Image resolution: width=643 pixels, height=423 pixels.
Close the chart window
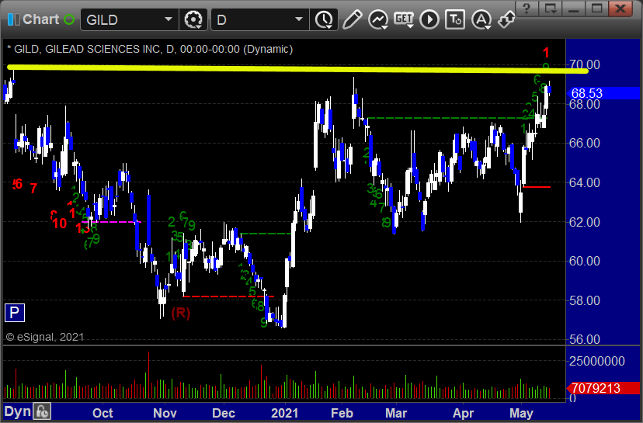coord(620,9)
